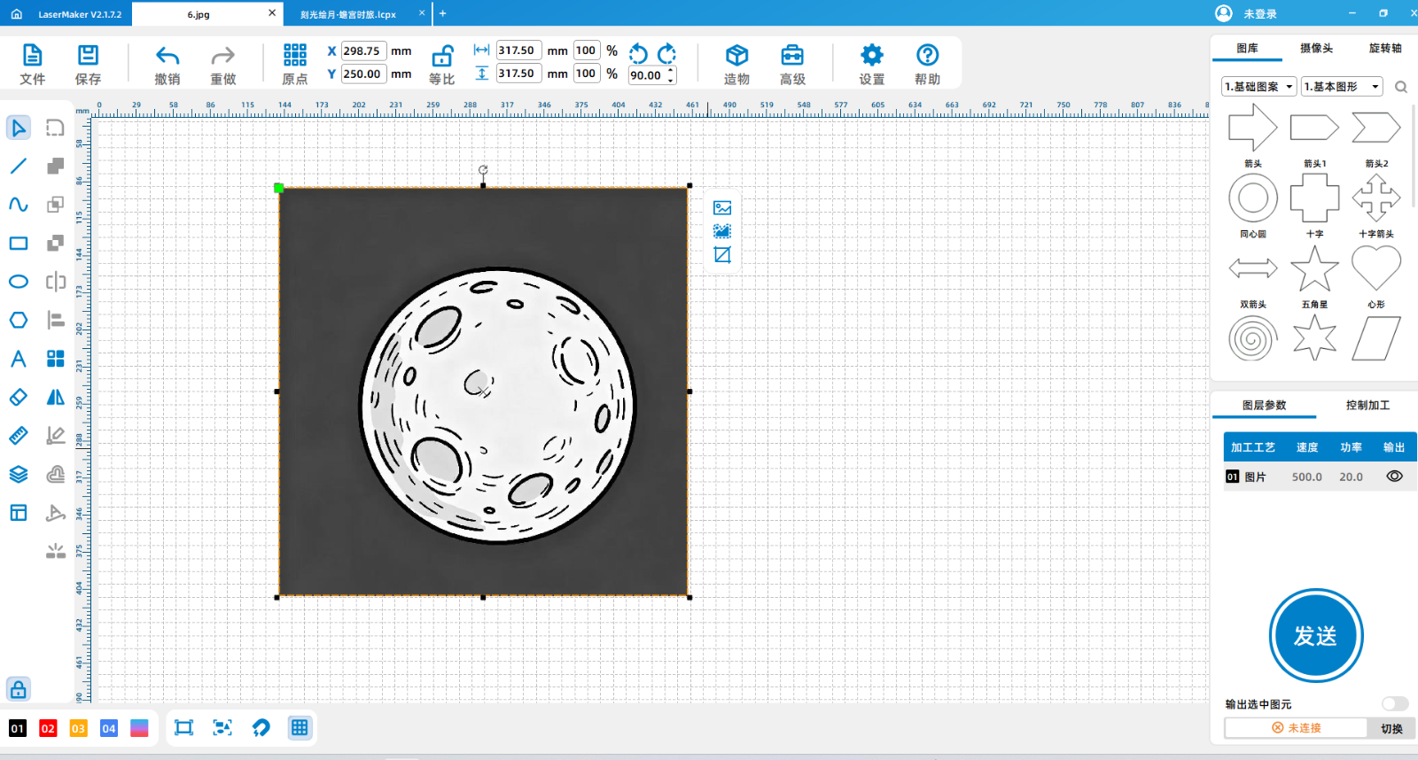Switch to the 摄像头 tab
This screenshot has width=1418, height=760.
tap(1316, 49)
